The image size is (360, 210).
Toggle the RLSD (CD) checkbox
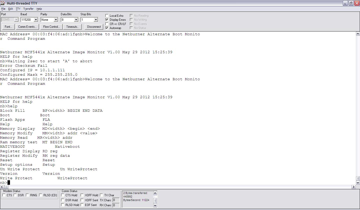(x=40, y=195)
